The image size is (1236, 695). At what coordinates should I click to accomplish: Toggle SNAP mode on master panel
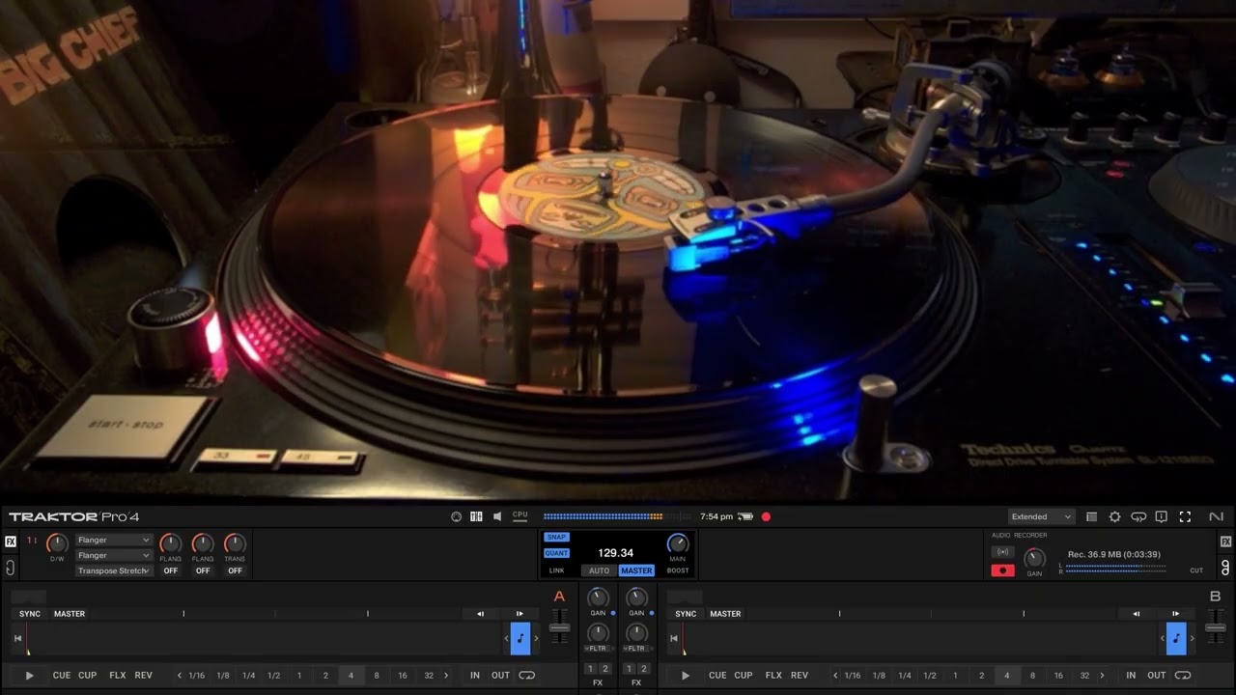click(x=556, y=537)
